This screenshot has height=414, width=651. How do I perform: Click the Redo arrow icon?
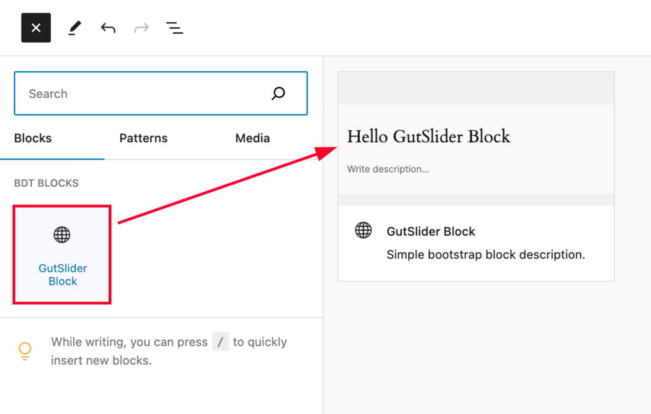pos(140,27)
